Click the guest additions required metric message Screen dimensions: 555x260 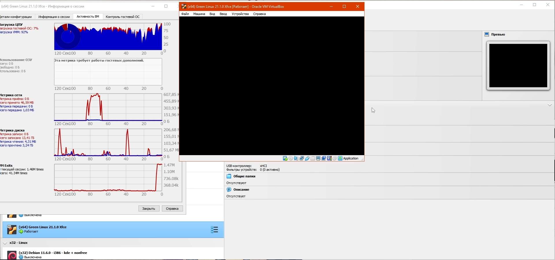point(99,61)
